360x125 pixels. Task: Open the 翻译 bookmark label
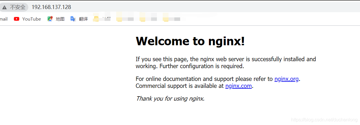pyautogui.click(x=83, y=19)
